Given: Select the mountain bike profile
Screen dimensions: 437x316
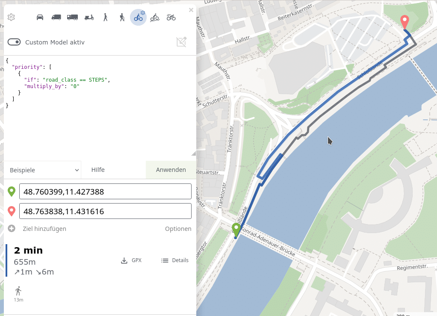Looking at the screenshot, I should (x=155, y=17).
